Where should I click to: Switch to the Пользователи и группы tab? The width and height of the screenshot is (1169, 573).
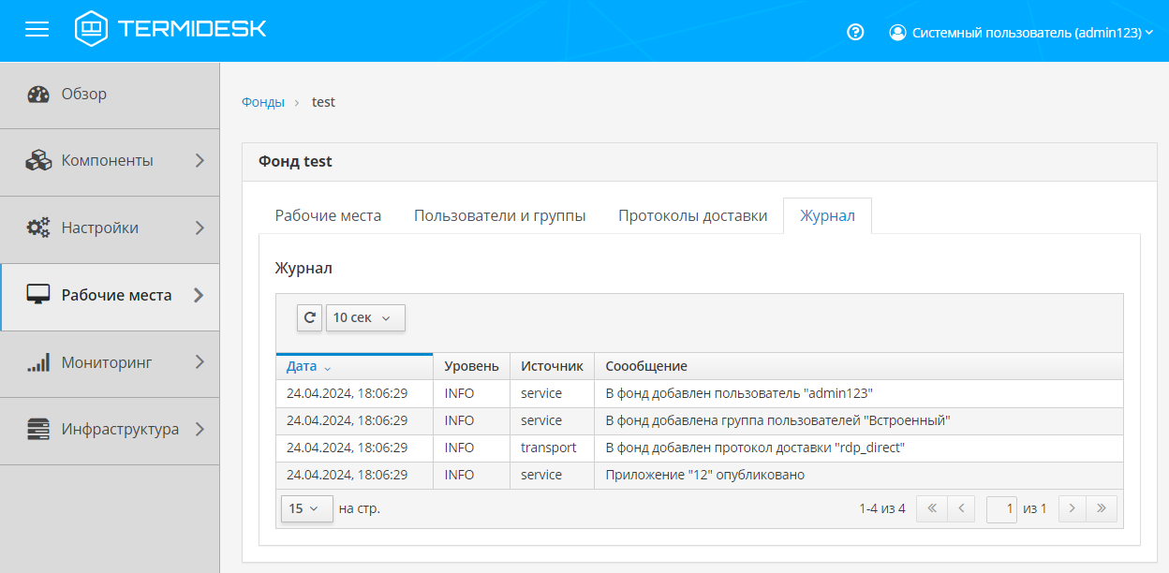tap(499, 216)
